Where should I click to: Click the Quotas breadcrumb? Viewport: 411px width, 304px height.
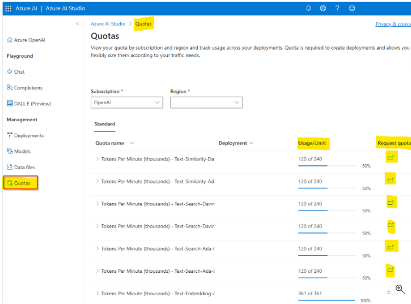point(143,24)
